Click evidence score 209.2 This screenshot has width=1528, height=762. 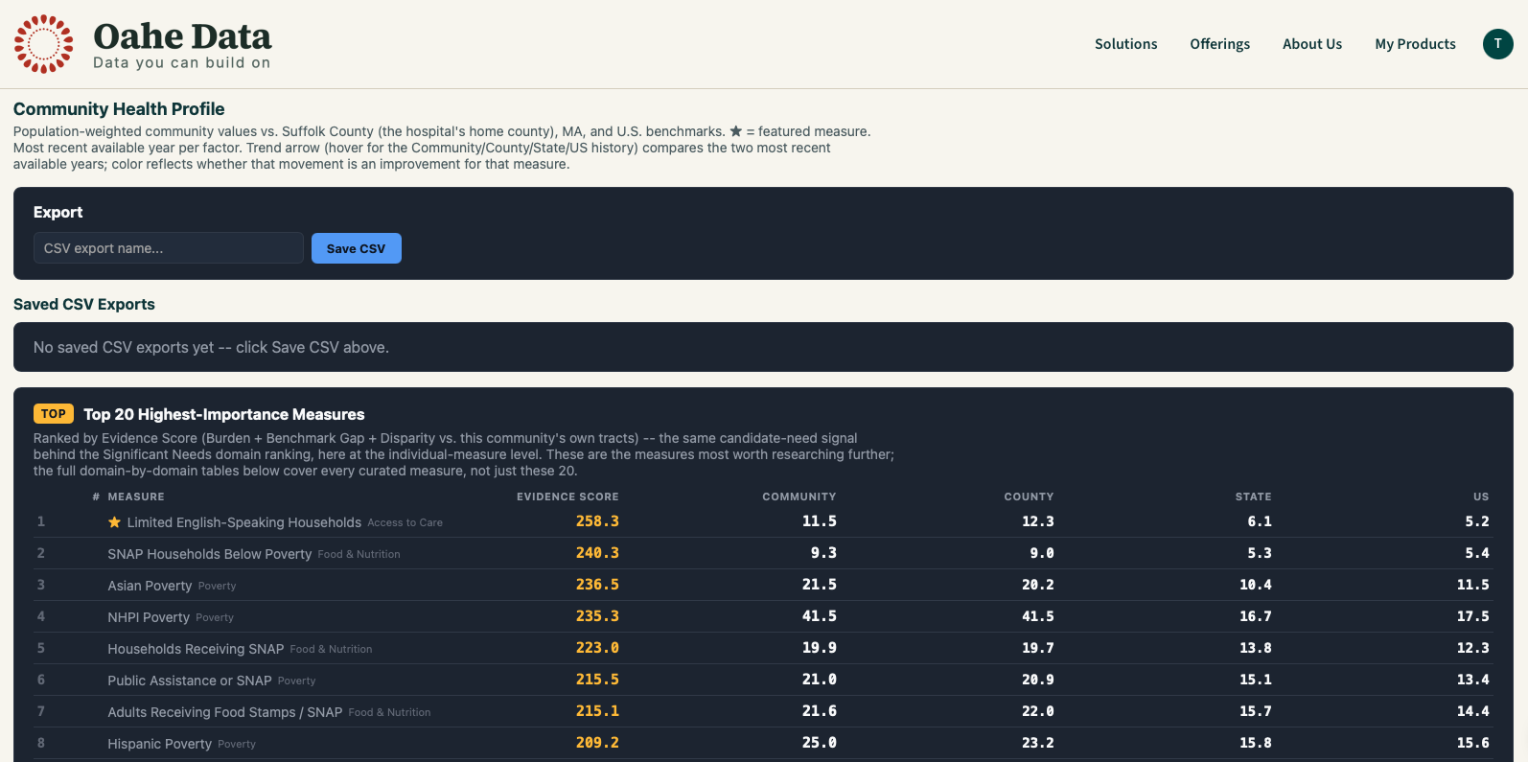pyautogui.click(x=597, y=743)
